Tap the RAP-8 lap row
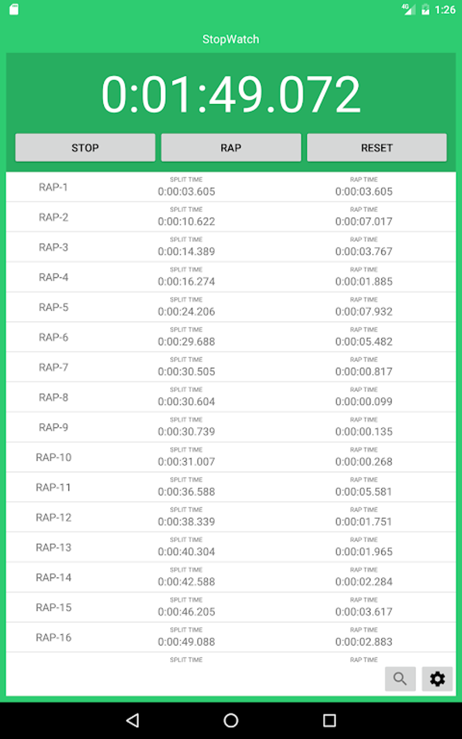The height and width of the screenshot is (739, 462). tap(231, 397)
